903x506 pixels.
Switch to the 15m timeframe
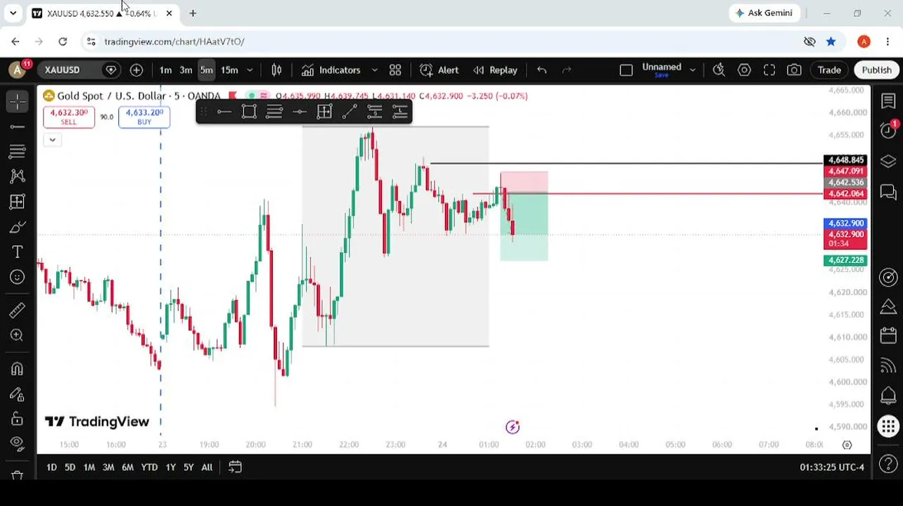229,70
